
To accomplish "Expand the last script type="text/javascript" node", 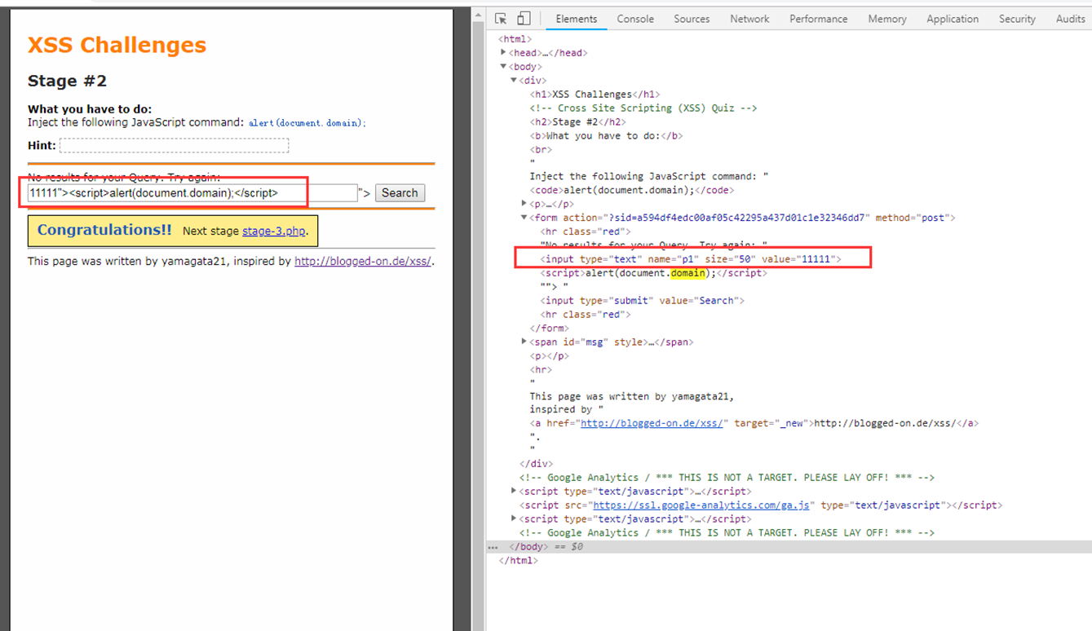I will (x=515, y=518).
